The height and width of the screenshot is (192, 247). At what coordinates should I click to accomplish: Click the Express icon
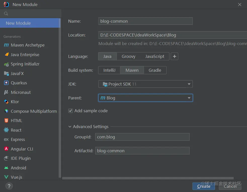6,139
